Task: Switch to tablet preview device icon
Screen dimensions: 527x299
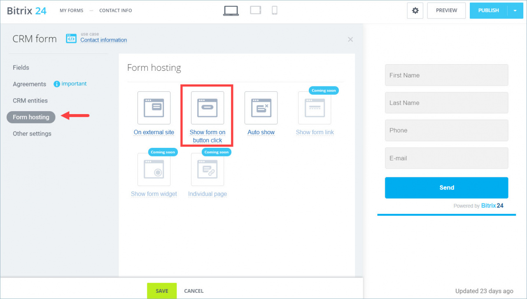Action: click(256, 10)
